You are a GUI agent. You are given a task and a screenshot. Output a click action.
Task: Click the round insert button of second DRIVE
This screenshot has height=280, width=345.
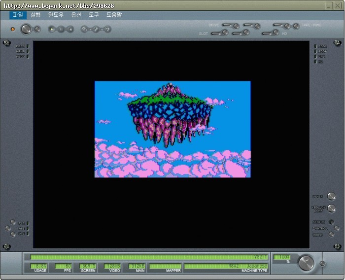(257, 26)
